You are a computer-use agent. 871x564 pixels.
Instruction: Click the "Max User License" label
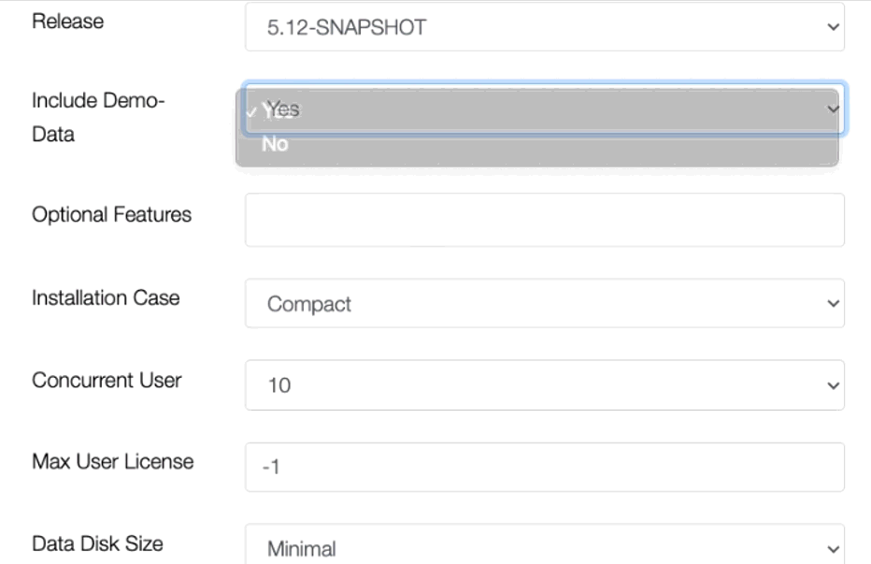click(x=112, y=461)
